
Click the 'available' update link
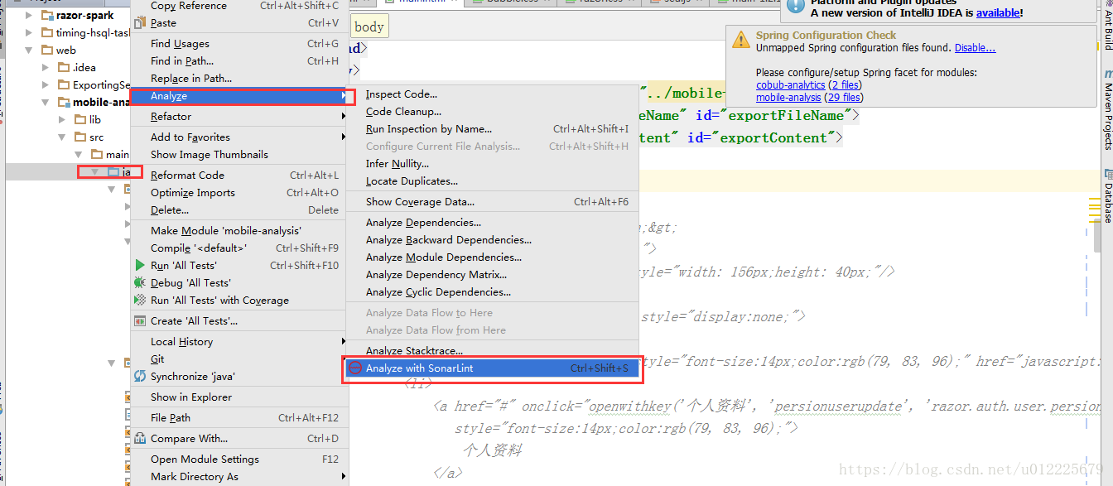pyautogui.click(x=998, y=13)
